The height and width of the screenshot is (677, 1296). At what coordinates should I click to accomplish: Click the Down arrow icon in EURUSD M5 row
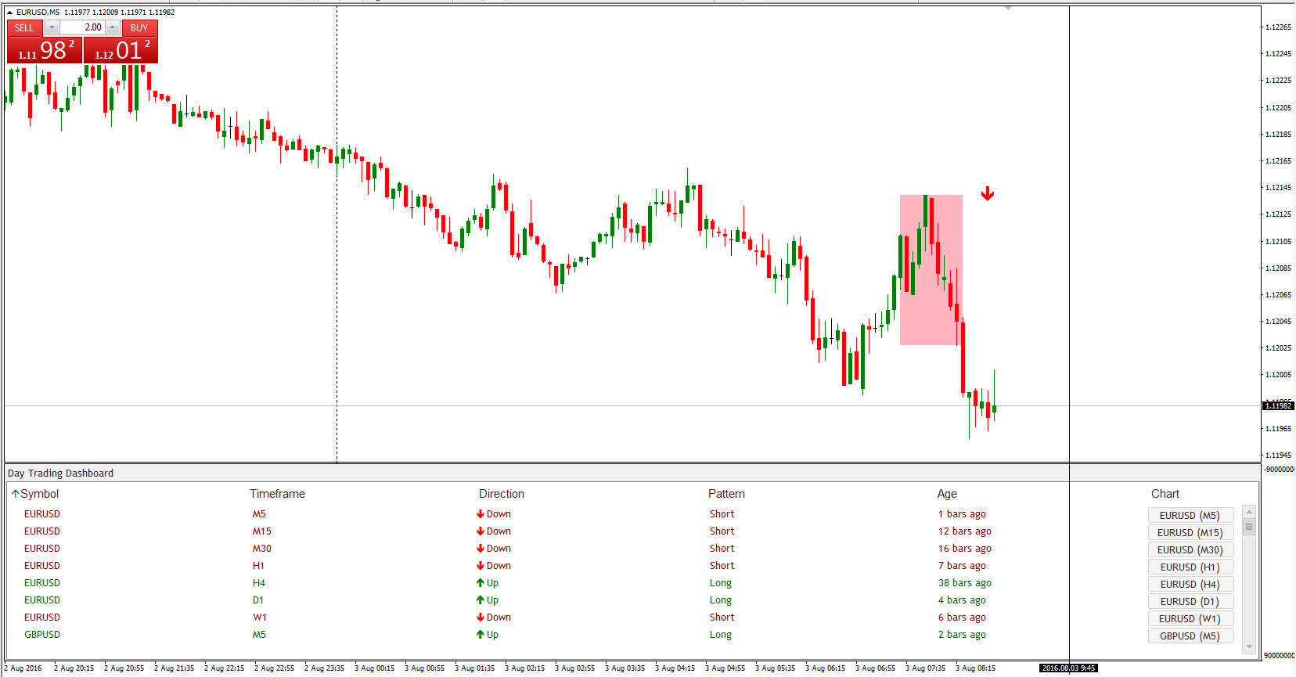pos(481,514)
